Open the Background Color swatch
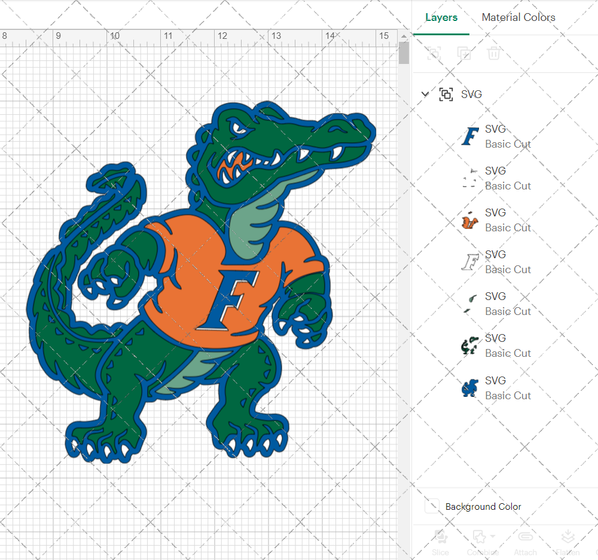Image resolution: width=598 pixels, height=560 pixels. coord(432,506)
